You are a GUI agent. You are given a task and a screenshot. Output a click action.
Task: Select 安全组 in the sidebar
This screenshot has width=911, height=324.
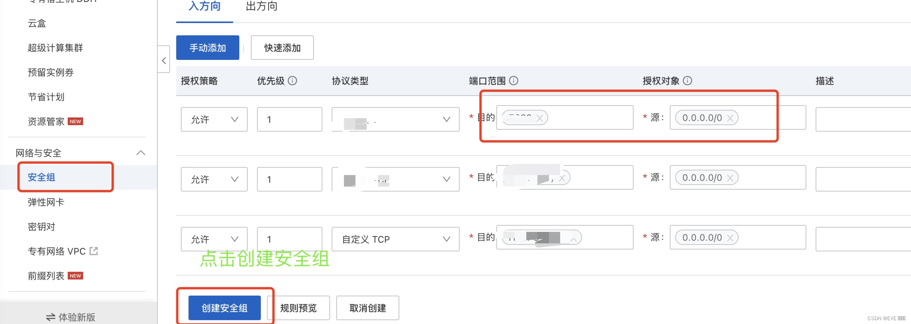41,177
